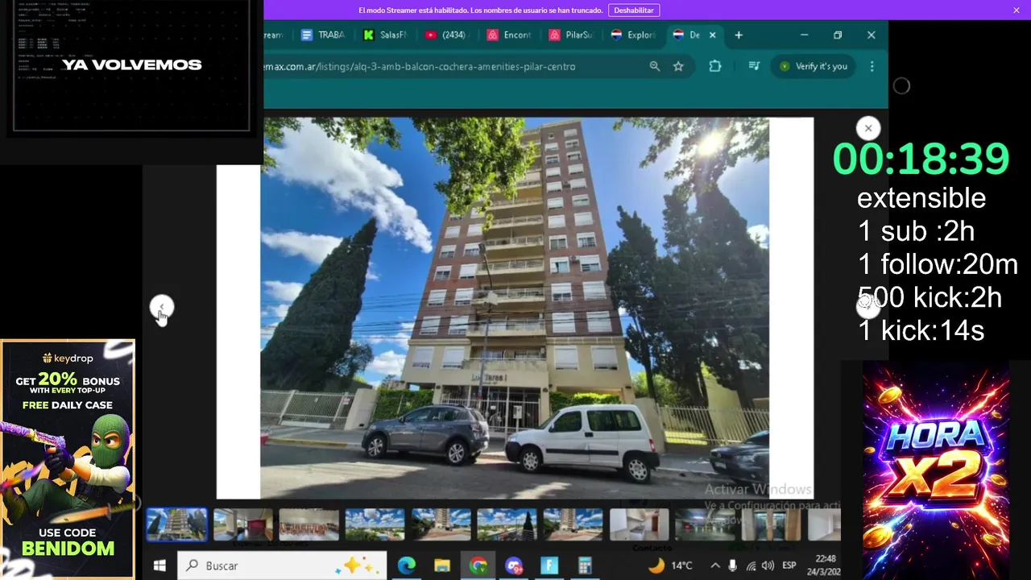Click the microphone tray icon
1031x580 pixels.
coord(734,565)
